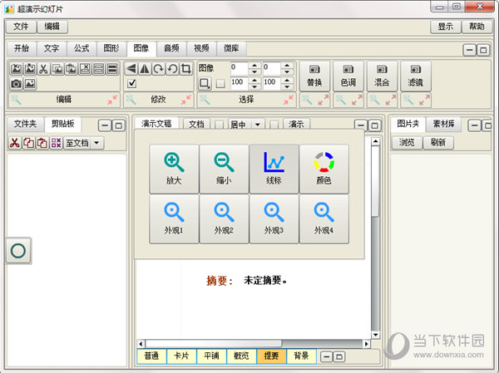
Task: Click the 替换 button
Action: click(314, 76)
